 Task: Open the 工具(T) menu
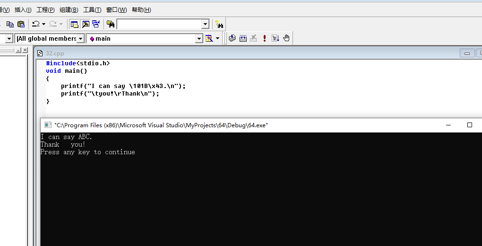[x=92, y=10]
